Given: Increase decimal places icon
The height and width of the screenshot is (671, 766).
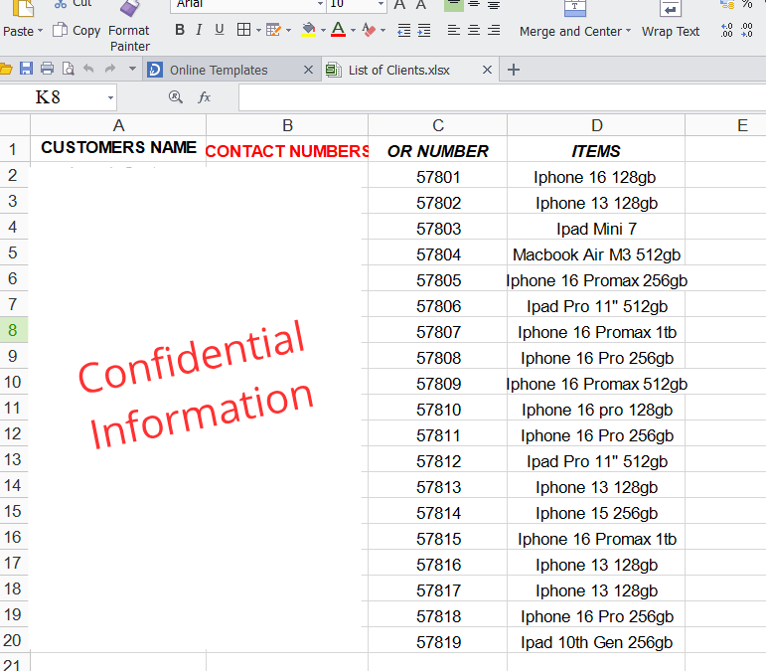Looking at the screenshot, I should (x=726, y=30).
